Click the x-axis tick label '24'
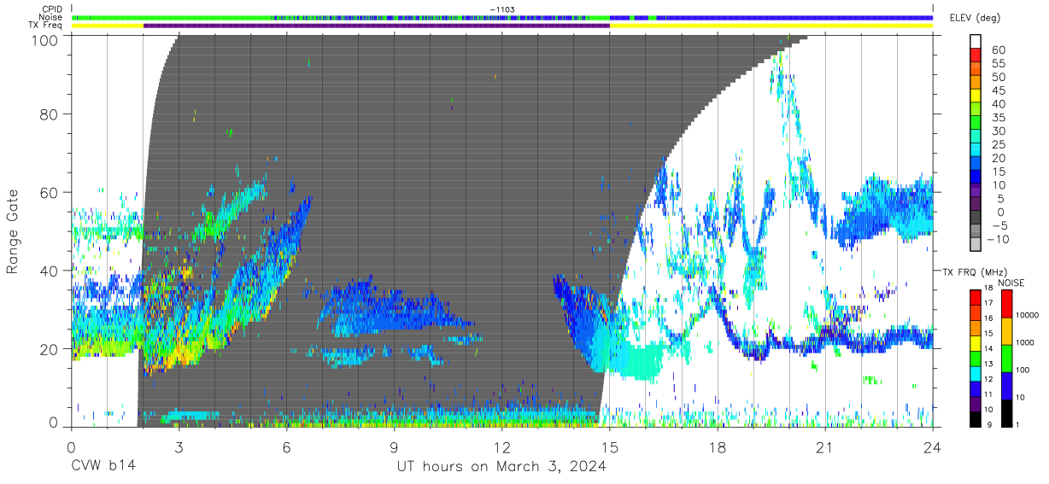The width and height of the screenshot is (1049, 484). click(x=933, y=446)
